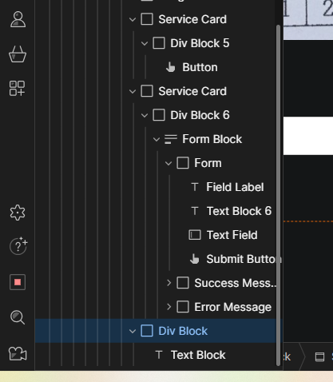This screenshot has width=333, height=382.
Task: Collapse the Form Block chevron
Action: pyautogui.click(x=157, y=139)
